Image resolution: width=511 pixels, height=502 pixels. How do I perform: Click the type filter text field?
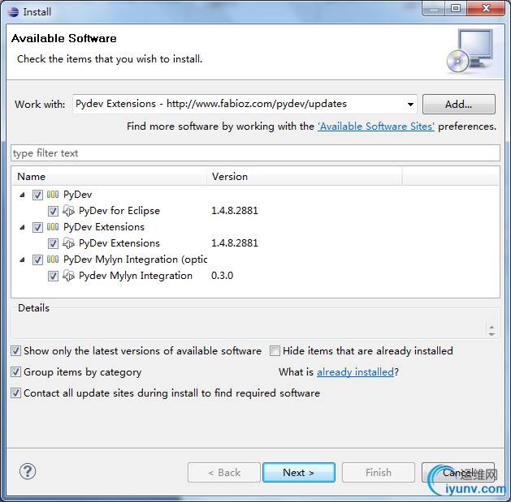pyautogui.click(x=255, y=153)
